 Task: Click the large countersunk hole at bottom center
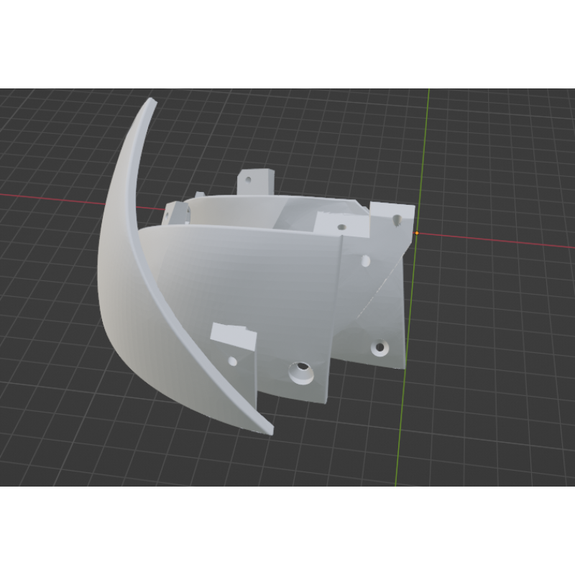pos(299,372)
